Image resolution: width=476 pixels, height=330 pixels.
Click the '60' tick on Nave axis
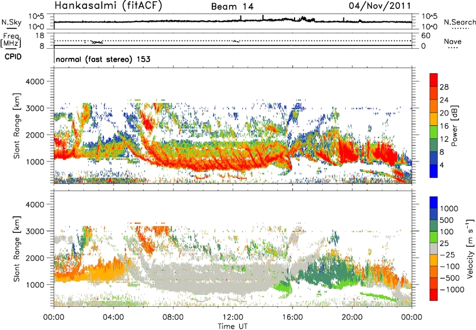click(426, 36)
